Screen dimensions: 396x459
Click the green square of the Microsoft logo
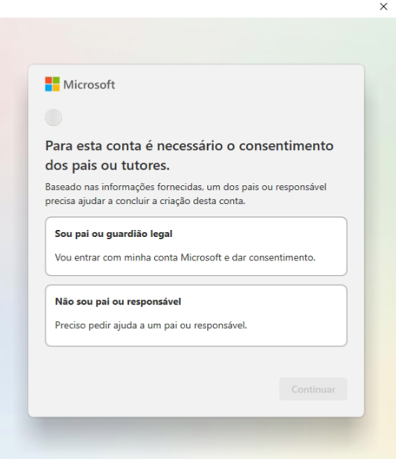point(56,80)
